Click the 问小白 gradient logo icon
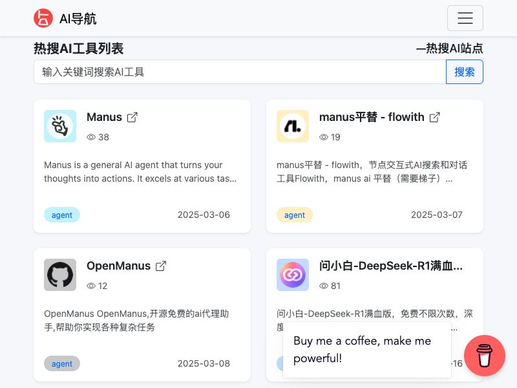517x388 pixels. [293, 275]
